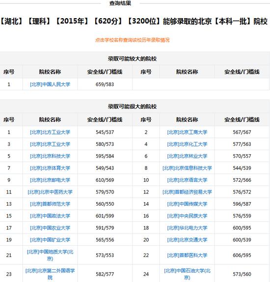Open the 北京中医药大学 link
The image size is (270, 282).
[x=50, y=192]
